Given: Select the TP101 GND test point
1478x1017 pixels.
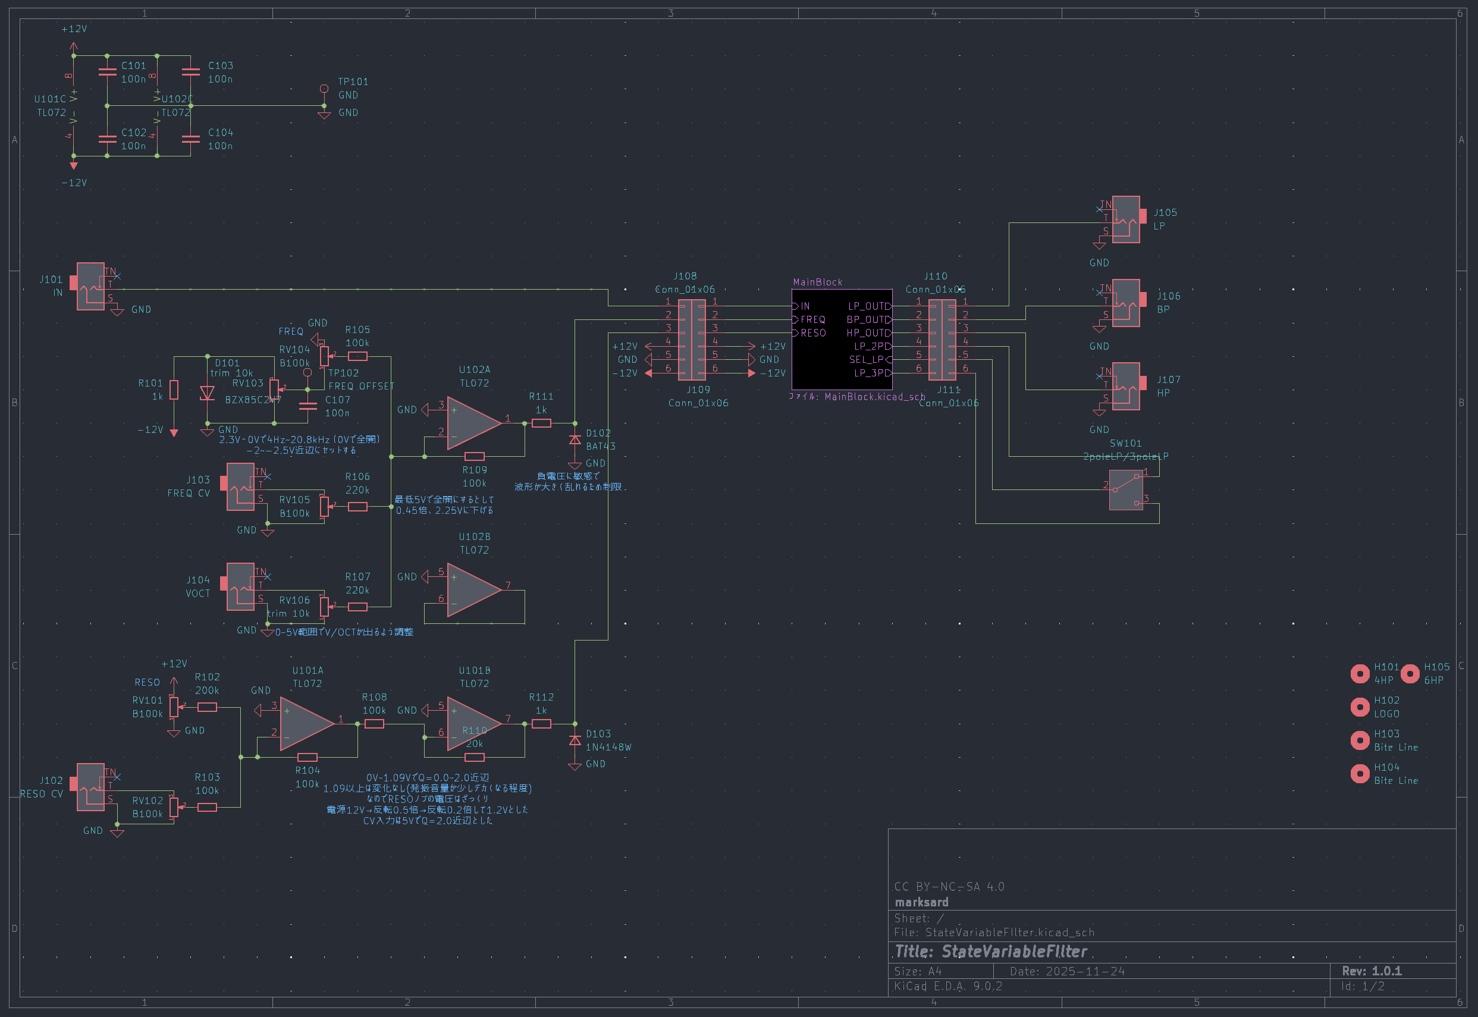Looking at the screenshot, I should point(324,89).
